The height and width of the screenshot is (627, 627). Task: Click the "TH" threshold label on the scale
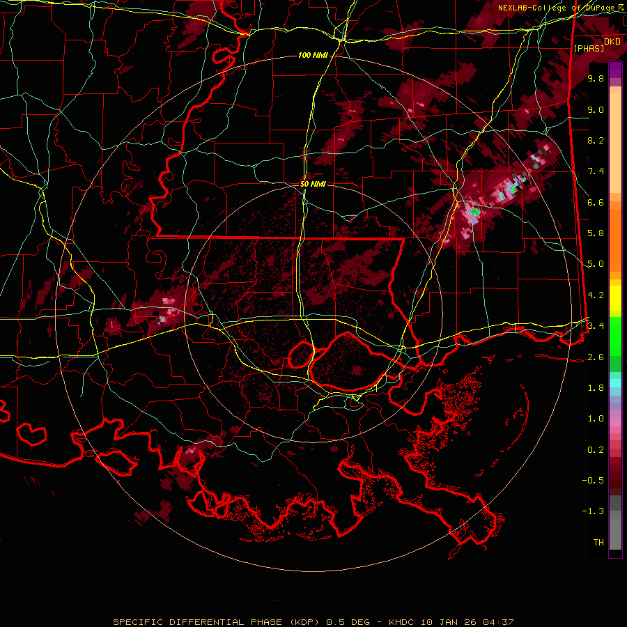(x=598, y=543)
